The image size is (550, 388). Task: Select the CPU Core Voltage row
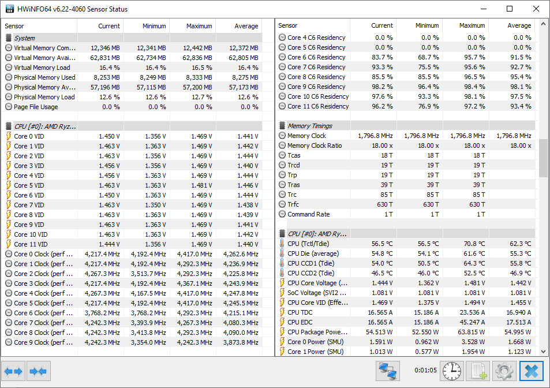point(406,283)
